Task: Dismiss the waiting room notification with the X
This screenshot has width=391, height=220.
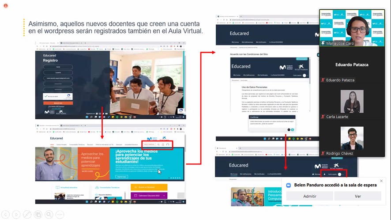Action: (381, 181)
